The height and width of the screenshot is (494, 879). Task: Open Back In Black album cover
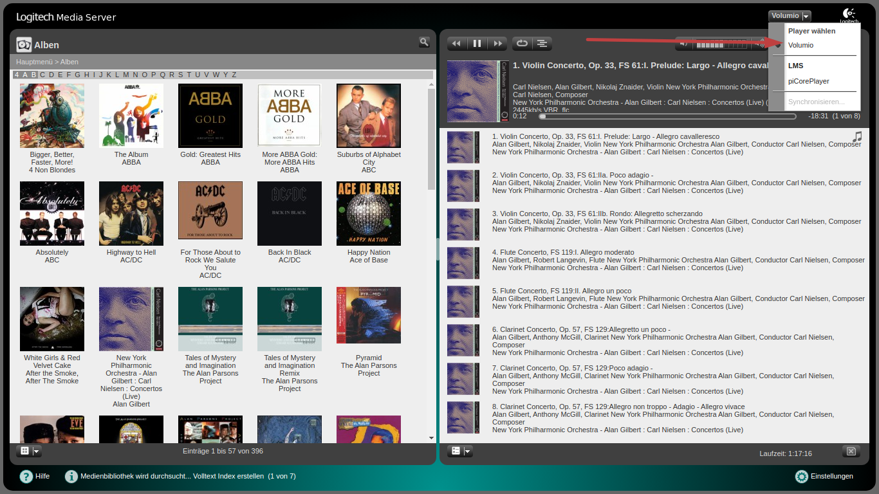click(290, 214)
